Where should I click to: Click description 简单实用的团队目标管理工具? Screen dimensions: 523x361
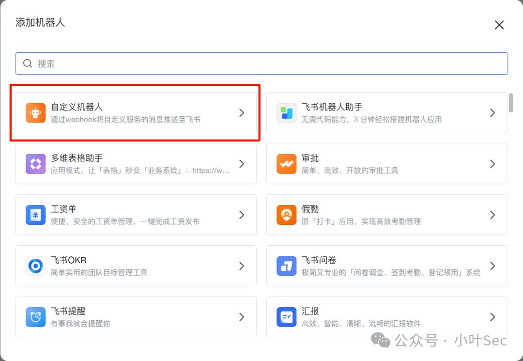pyautogui.click(x=99, y=273)
